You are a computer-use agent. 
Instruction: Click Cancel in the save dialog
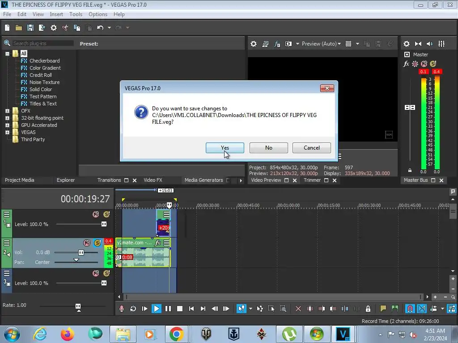pos(312,148)
